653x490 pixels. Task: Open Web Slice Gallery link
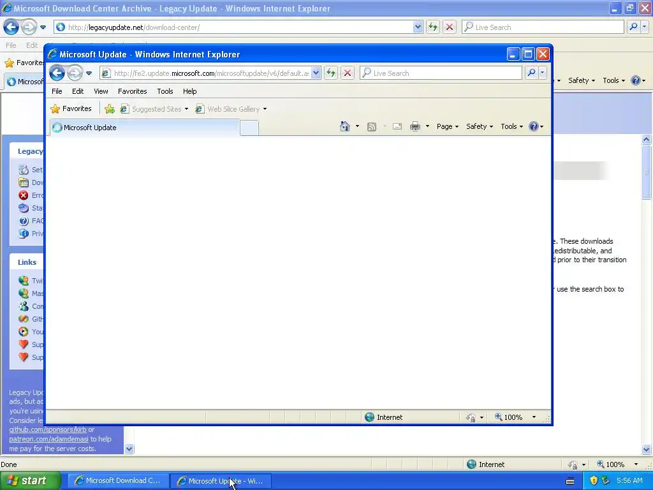point(231,109)
